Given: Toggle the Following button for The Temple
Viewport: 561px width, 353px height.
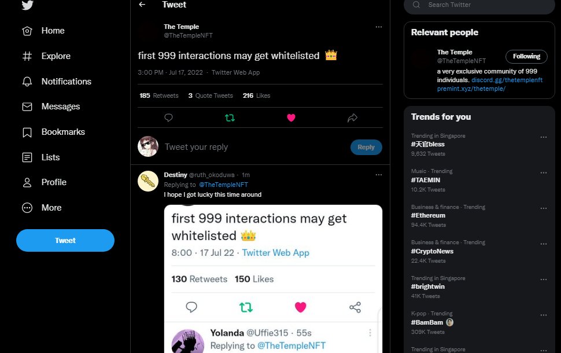Looking at the screenshot, I should (526, 56).
